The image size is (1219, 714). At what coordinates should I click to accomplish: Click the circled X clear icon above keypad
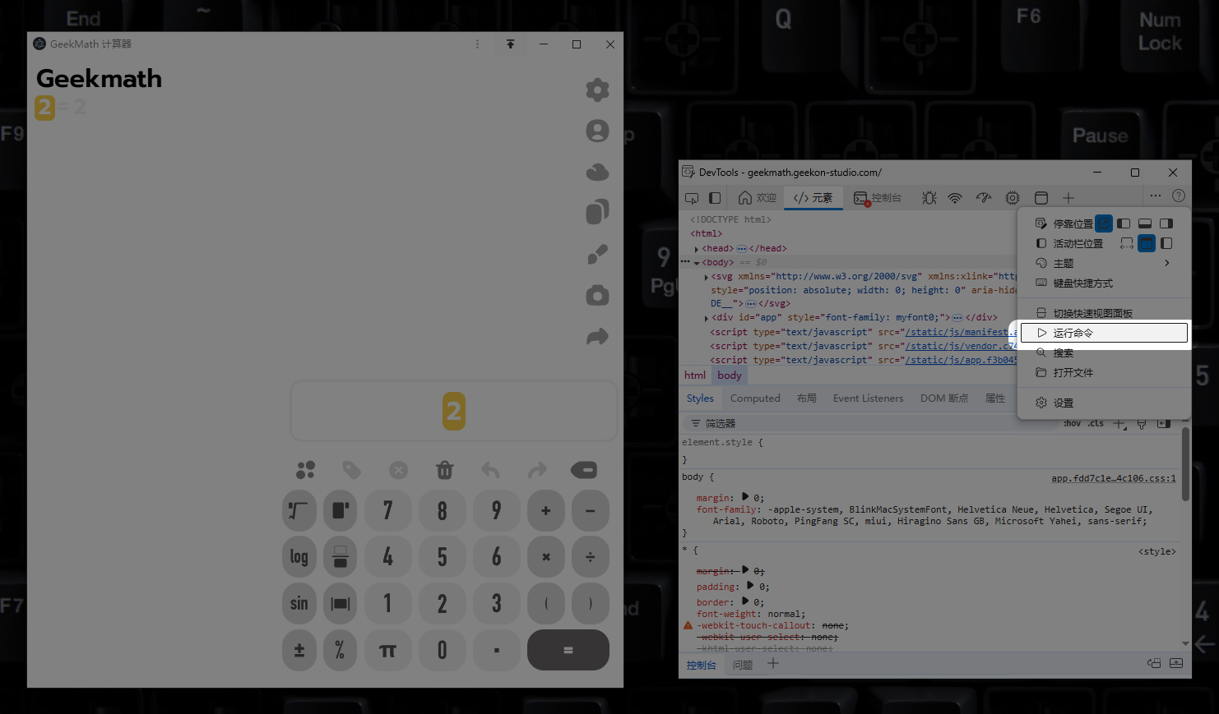click(398, 470)
